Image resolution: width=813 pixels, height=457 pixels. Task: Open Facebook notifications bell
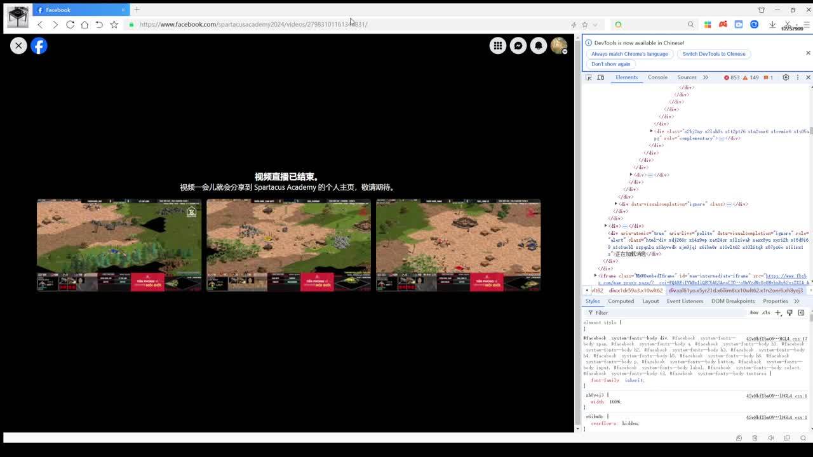[539, 46]
